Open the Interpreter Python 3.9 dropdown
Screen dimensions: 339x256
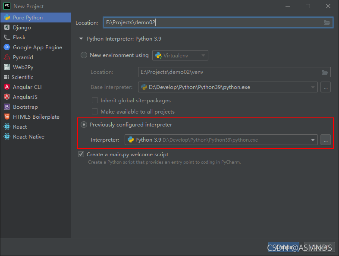click(221, 140)
